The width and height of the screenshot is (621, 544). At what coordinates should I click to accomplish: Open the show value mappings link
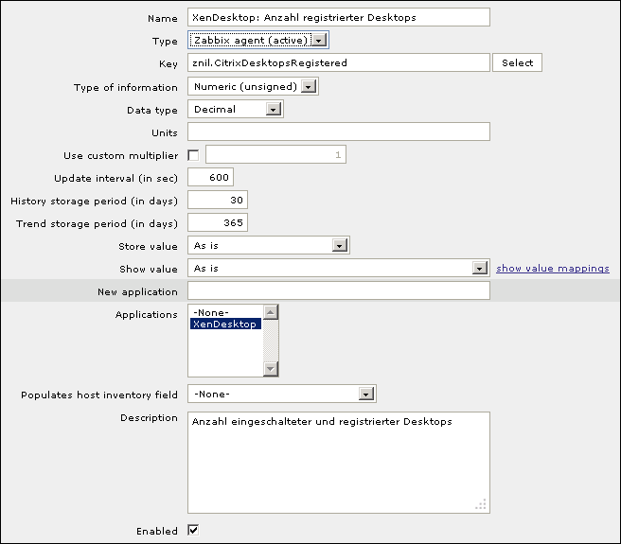552,269
